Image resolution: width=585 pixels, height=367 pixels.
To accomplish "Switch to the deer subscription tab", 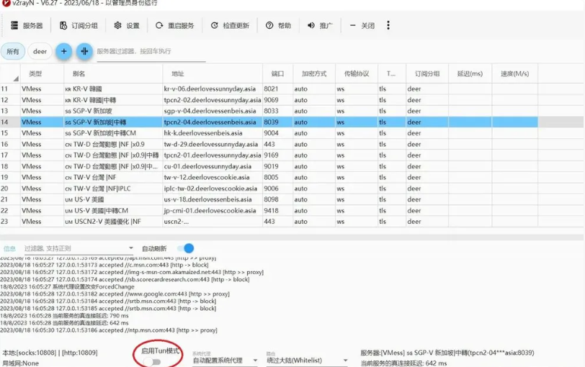I will coord(40,51).
